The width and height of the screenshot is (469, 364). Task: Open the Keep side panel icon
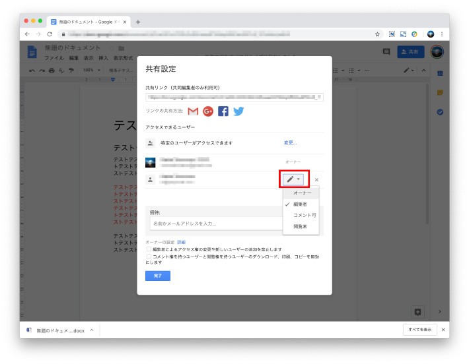[x=440, y=92]
